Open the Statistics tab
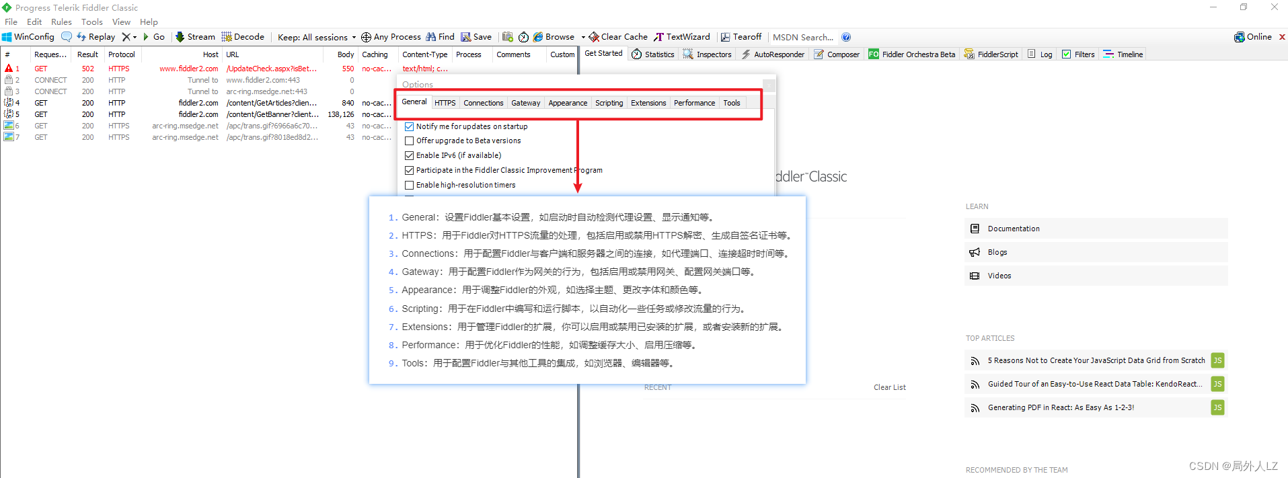 coord(653,54)
